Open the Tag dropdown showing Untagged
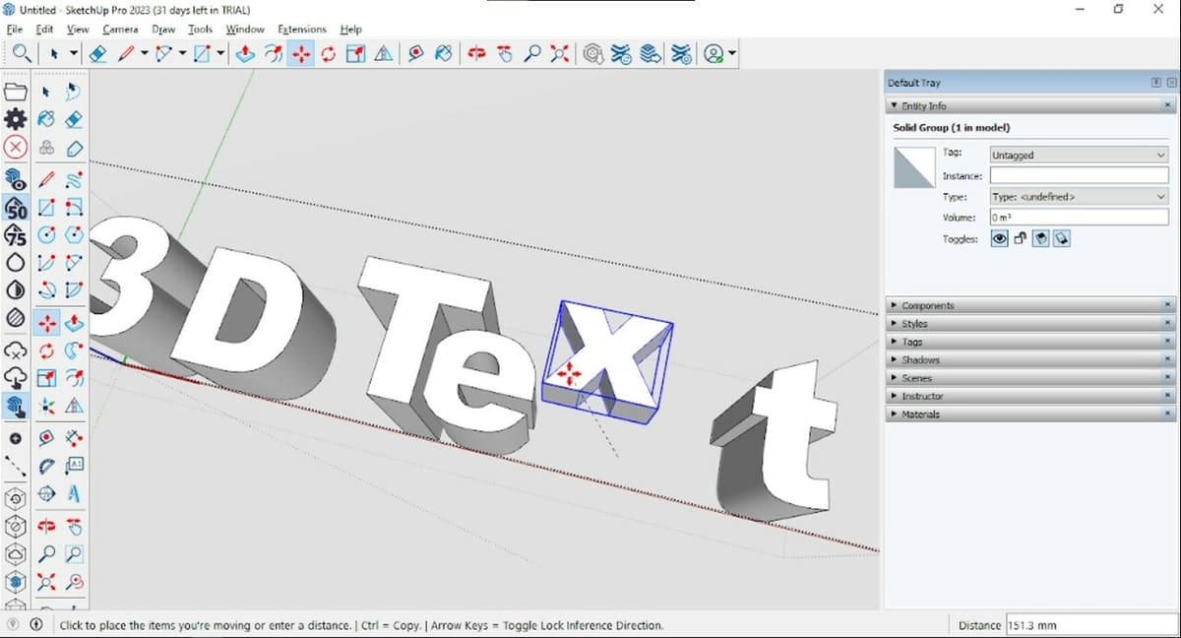Viewport: 1181px width, 638px height. (x=1079, y=155)
